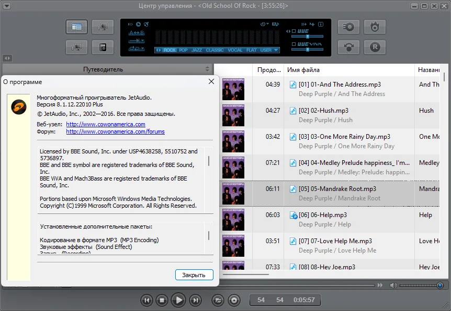Start playback with the Play button
451x311 pixels.
(178, 300)
